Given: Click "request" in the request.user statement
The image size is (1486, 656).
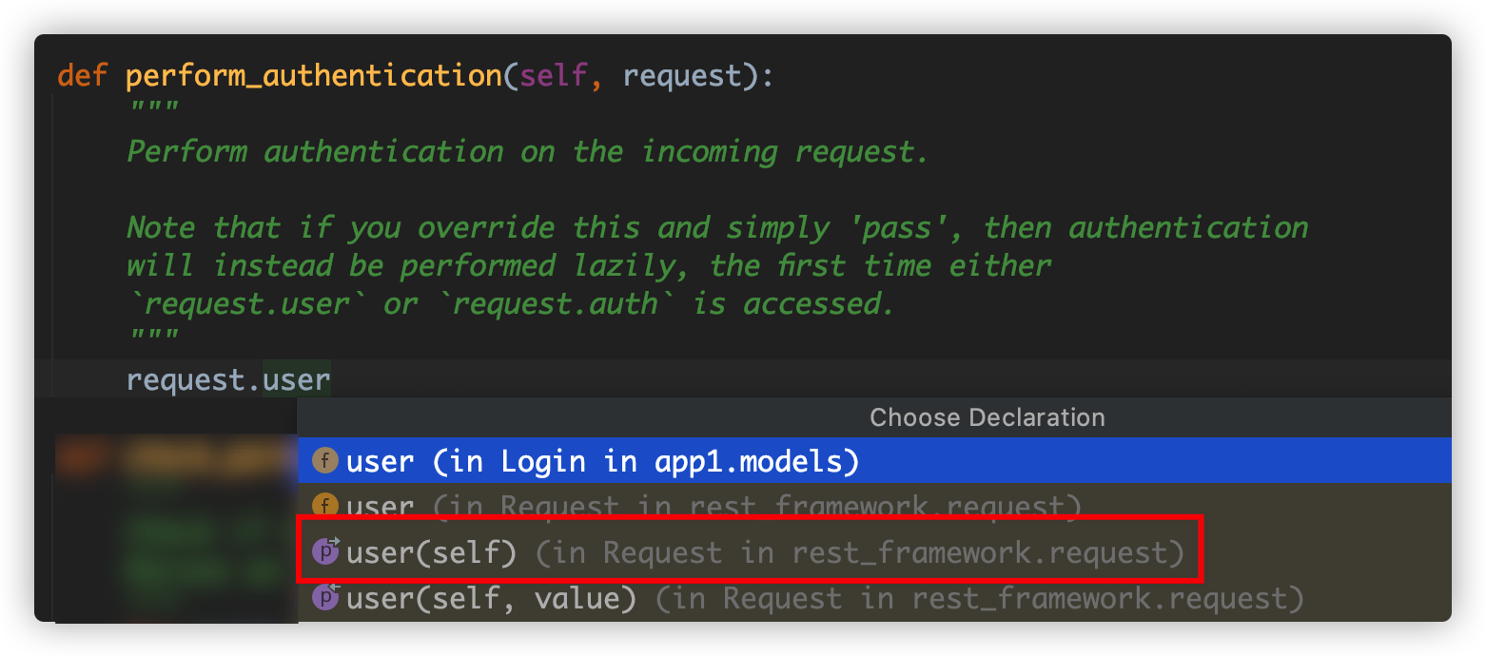Looking at the screenshot, I should [x=186, y=381].
